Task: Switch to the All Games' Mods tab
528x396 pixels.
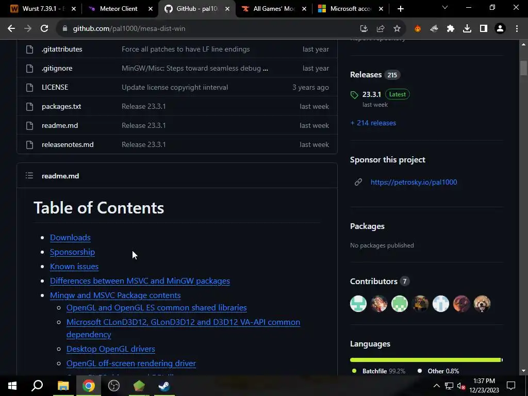Action: 274,9
